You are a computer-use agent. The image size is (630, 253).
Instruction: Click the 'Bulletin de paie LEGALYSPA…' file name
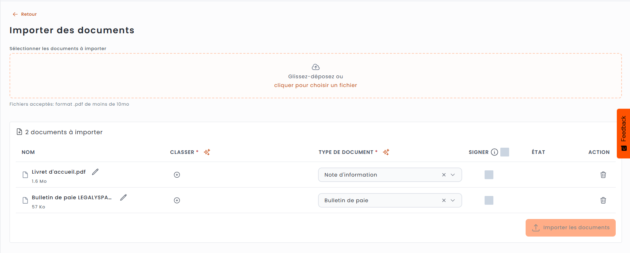coord(72,197)
